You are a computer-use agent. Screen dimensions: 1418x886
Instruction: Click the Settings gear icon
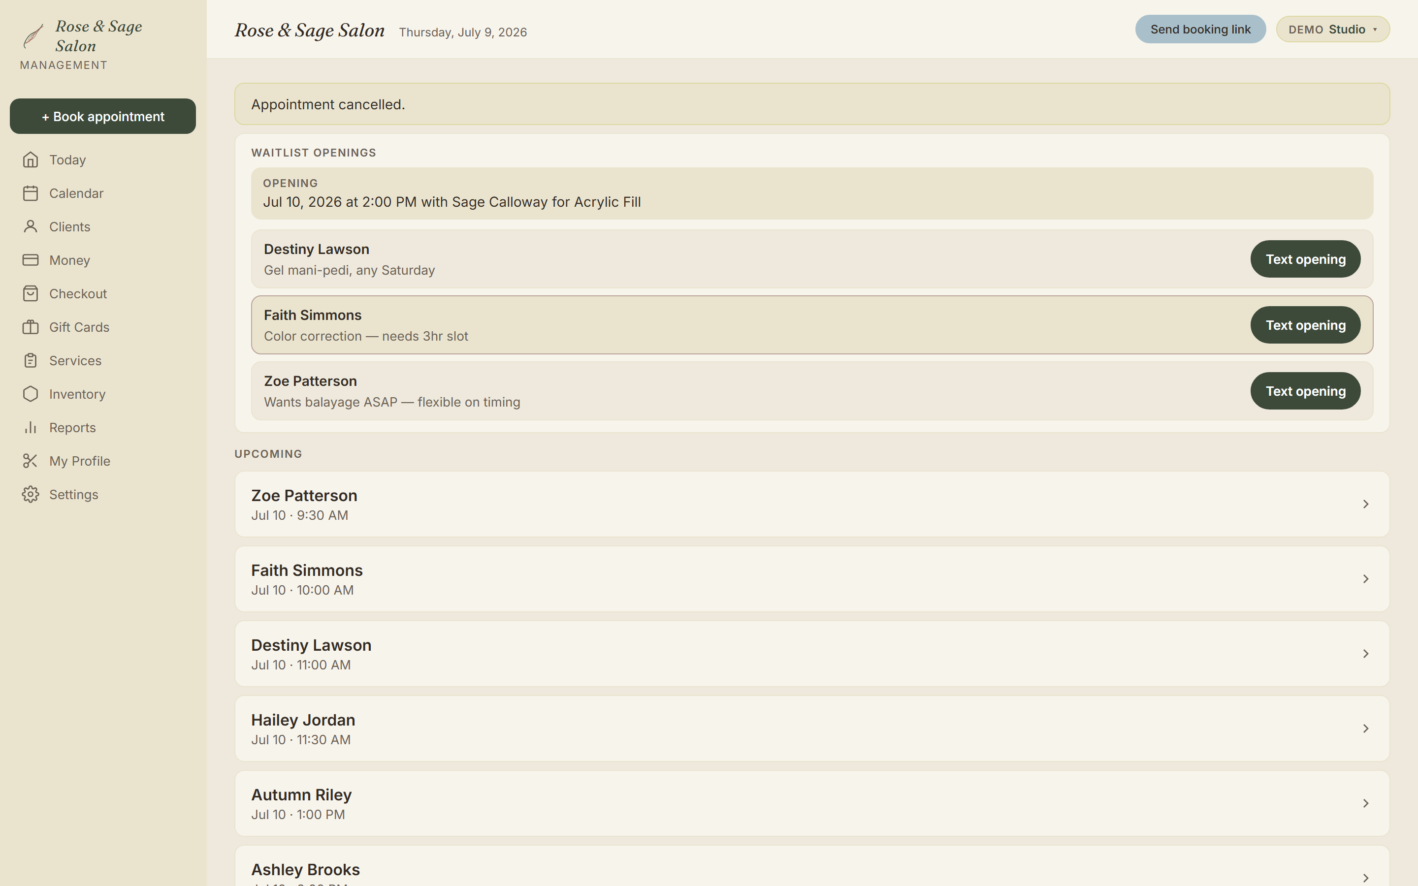click(31, 494)
